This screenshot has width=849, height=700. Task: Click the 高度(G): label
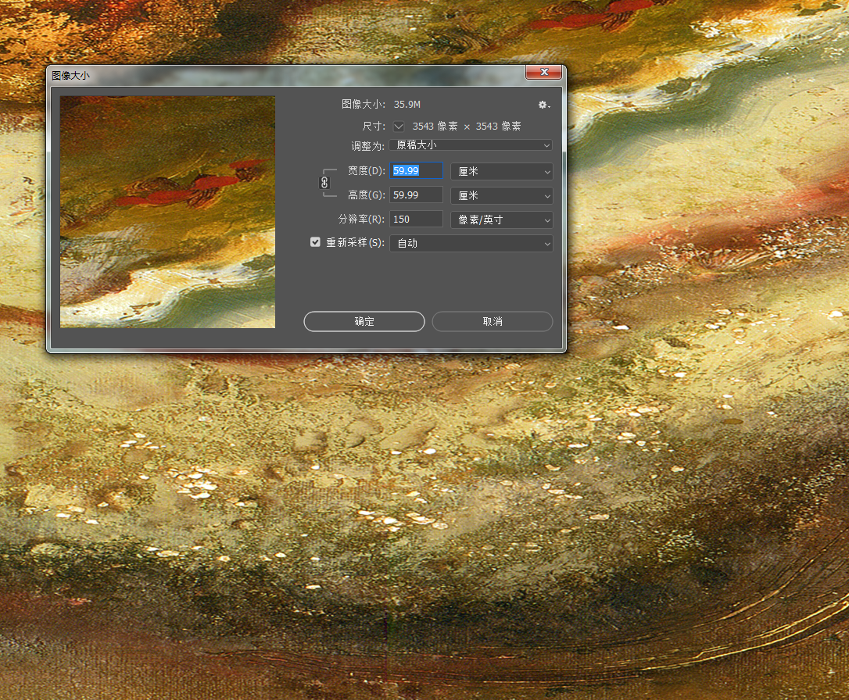point(366,195)
